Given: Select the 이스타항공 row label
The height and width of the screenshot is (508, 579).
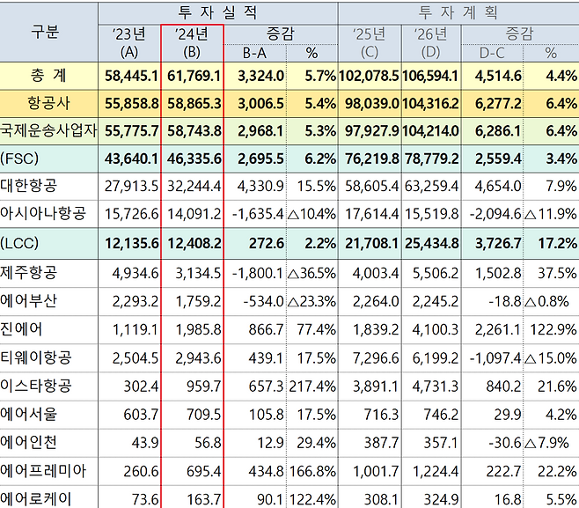Looking at the screenshot, I should pos(35,387).
